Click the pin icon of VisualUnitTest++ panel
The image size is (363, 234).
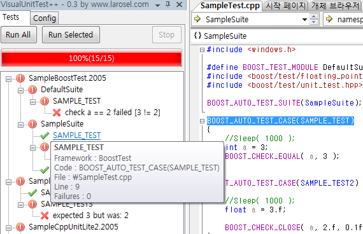point(168,4)
